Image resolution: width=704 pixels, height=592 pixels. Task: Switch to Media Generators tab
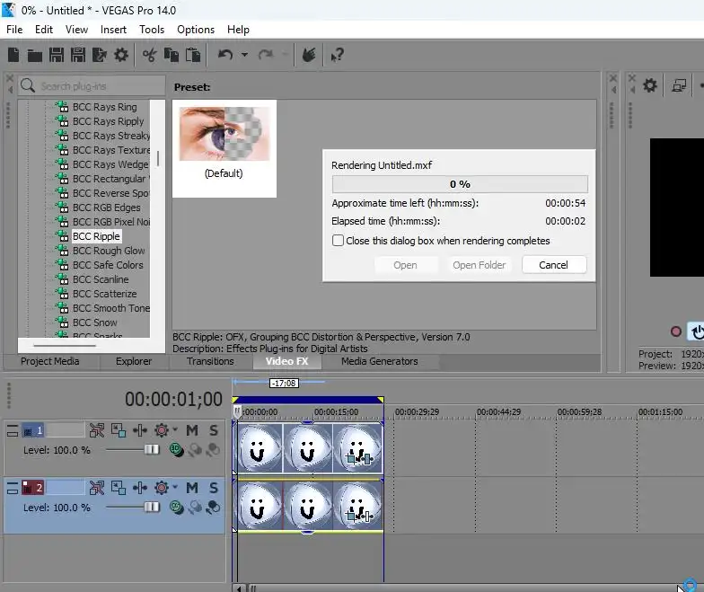tap(379, 361)
